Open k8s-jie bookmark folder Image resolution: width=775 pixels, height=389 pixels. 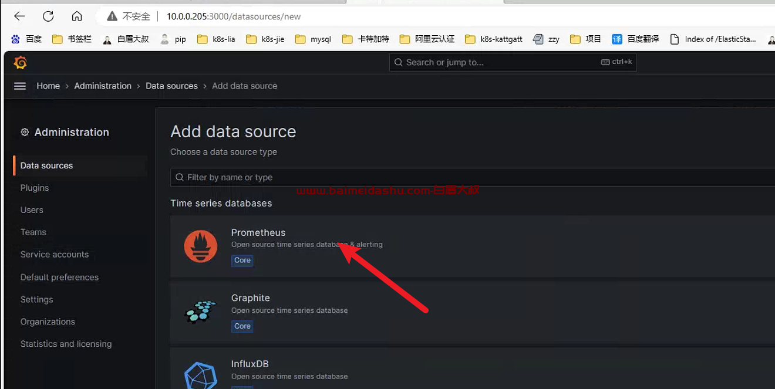tap(265, 39)
